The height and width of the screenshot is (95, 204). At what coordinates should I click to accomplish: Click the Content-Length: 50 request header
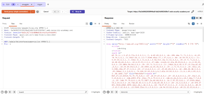[14, 37]
